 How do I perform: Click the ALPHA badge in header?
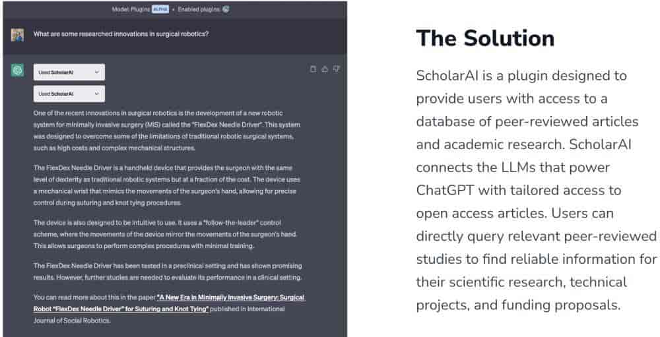160,9
